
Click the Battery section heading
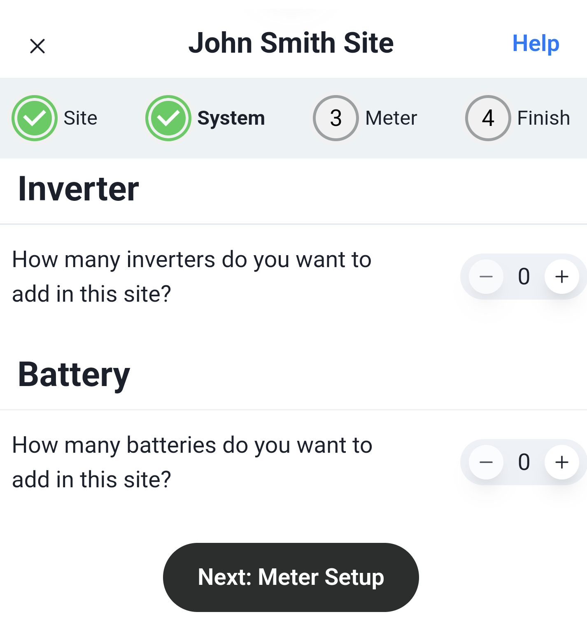(x=74, y=375)
